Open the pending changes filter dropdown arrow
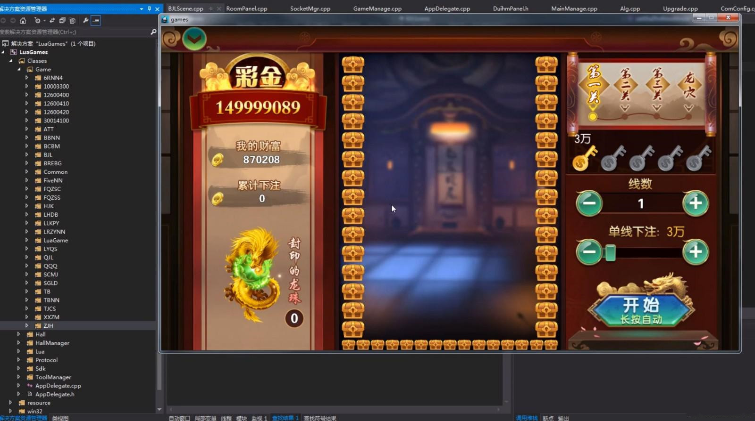 tap(44, 20)
